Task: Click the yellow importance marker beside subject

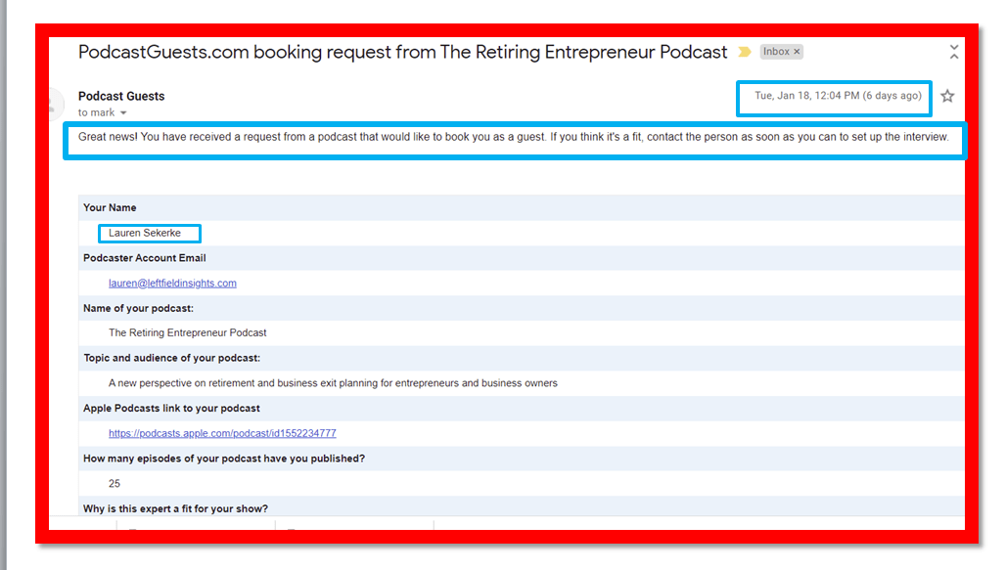Action: click(x=745, y=52)
